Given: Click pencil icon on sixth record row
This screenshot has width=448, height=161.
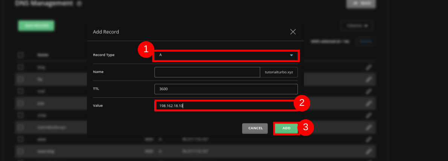Looking at the screenshot, I should [369, 127].
